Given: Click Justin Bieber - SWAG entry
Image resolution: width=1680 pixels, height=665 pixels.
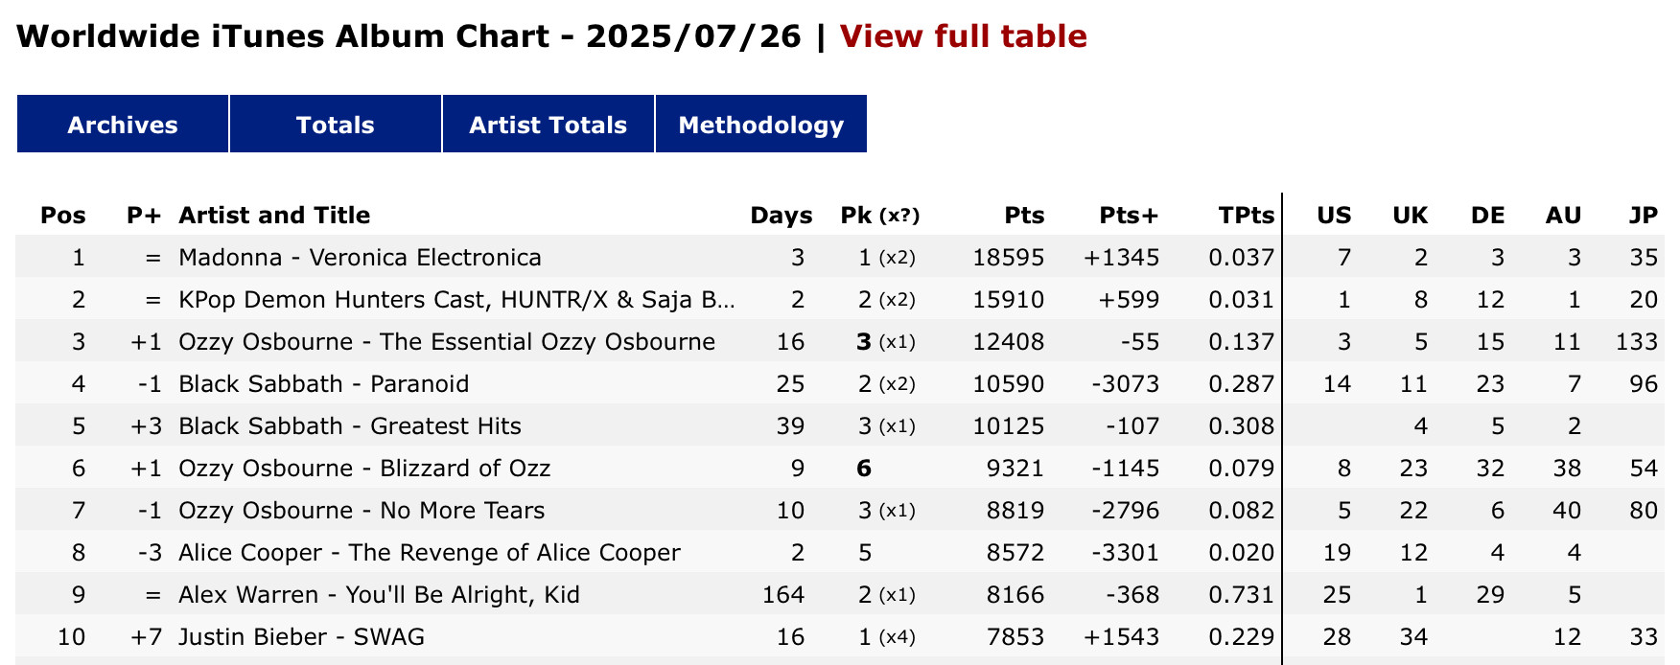Looking at the screenshot, I should [301, 637].
